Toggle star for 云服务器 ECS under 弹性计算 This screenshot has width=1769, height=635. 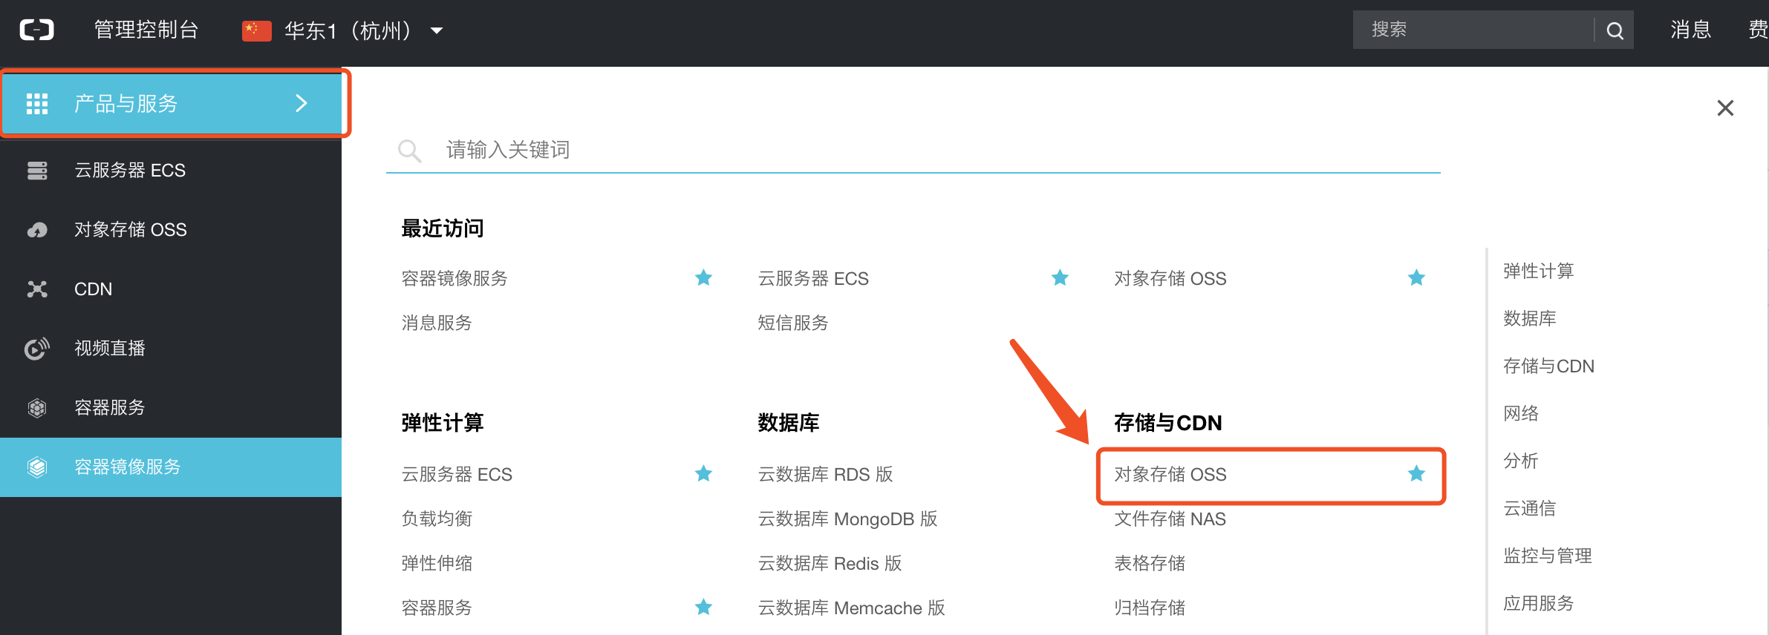coord(703,474)
